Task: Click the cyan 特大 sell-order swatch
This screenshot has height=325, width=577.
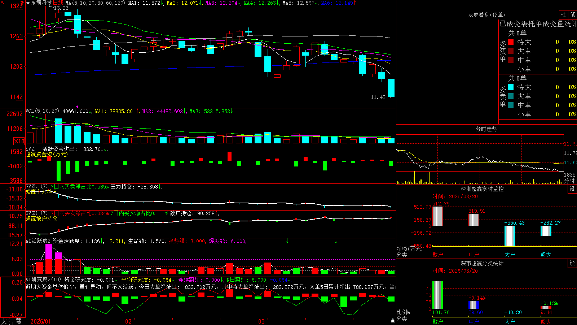Action: point(511,87)
